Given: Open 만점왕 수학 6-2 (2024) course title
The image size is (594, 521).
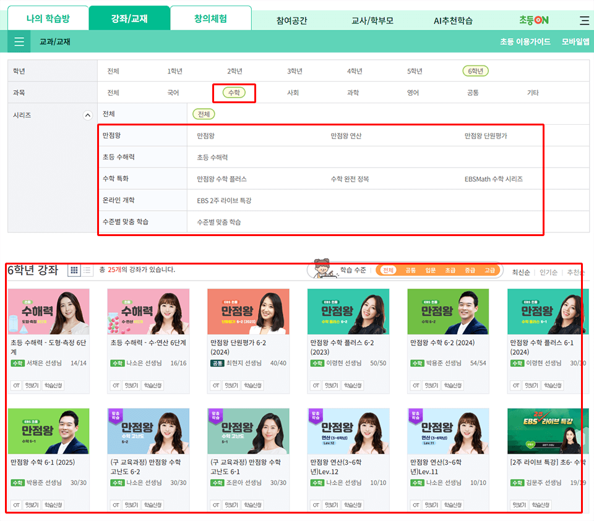Looking at the screenshot, I should (x=442, y=343).
